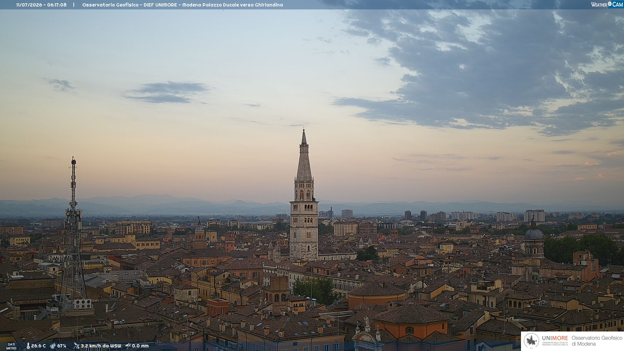
Task: Click the anemometer wind speed icon
Action: [76, 346]
